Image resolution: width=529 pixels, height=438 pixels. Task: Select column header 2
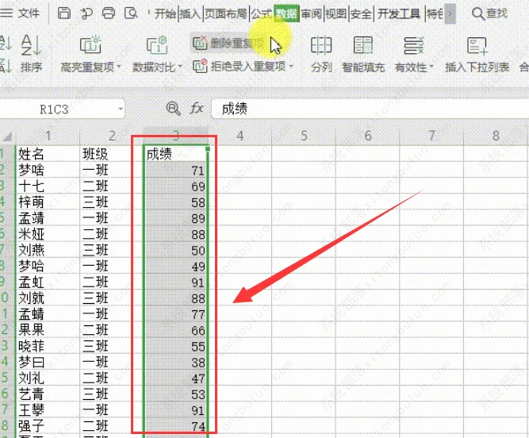(112, 136)
